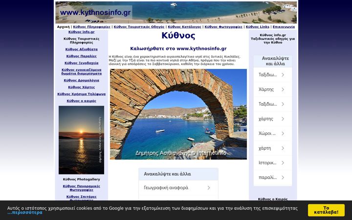The height and width of the screenshot is (220, 352).
Task: Open the Αρχική nav item
Action: (63, 27)
